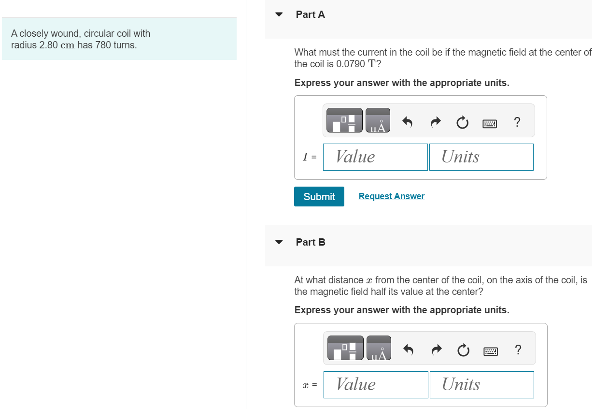Screen dimensions: 594x409
Task: Submit the Part A answer
Action: click(x=319, y=196)
